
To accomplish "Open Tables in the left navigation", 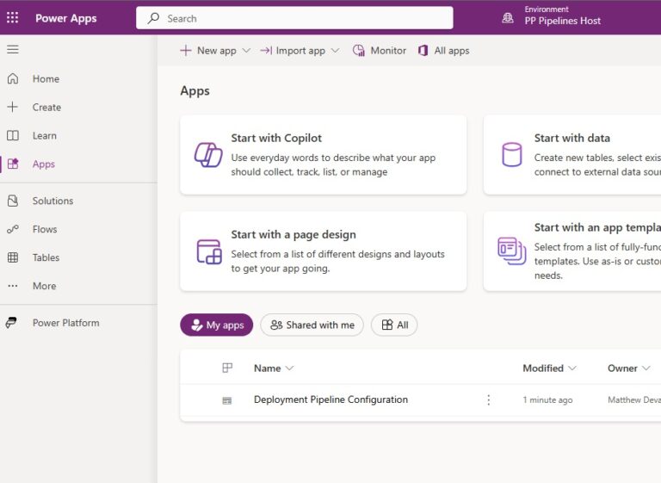I will click(x=46, y=257).
